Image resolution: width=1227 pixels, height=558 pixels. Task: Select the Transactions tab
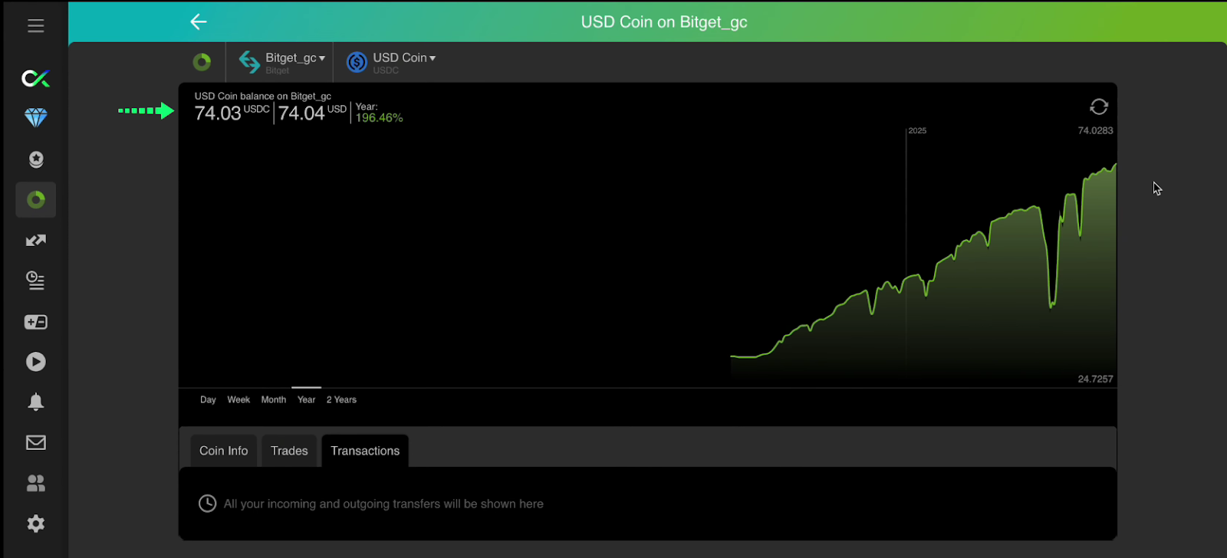[365, 451]
